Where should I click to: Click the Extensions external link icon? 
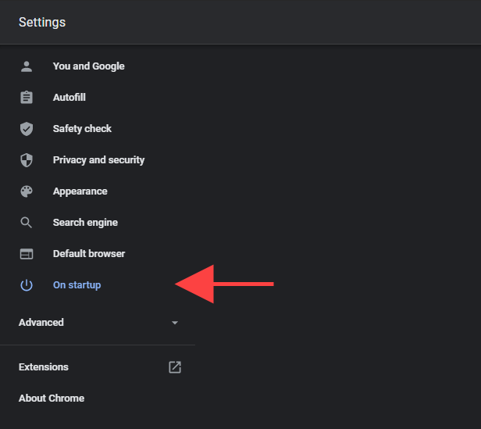pyautogui.click(x=175, y=367)
